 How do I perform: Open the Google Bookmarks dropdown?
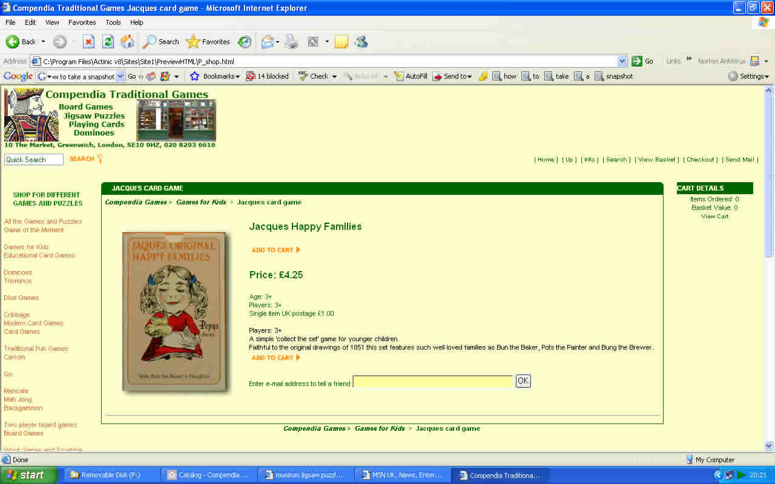pyautogui.click(x=216, y=76)
